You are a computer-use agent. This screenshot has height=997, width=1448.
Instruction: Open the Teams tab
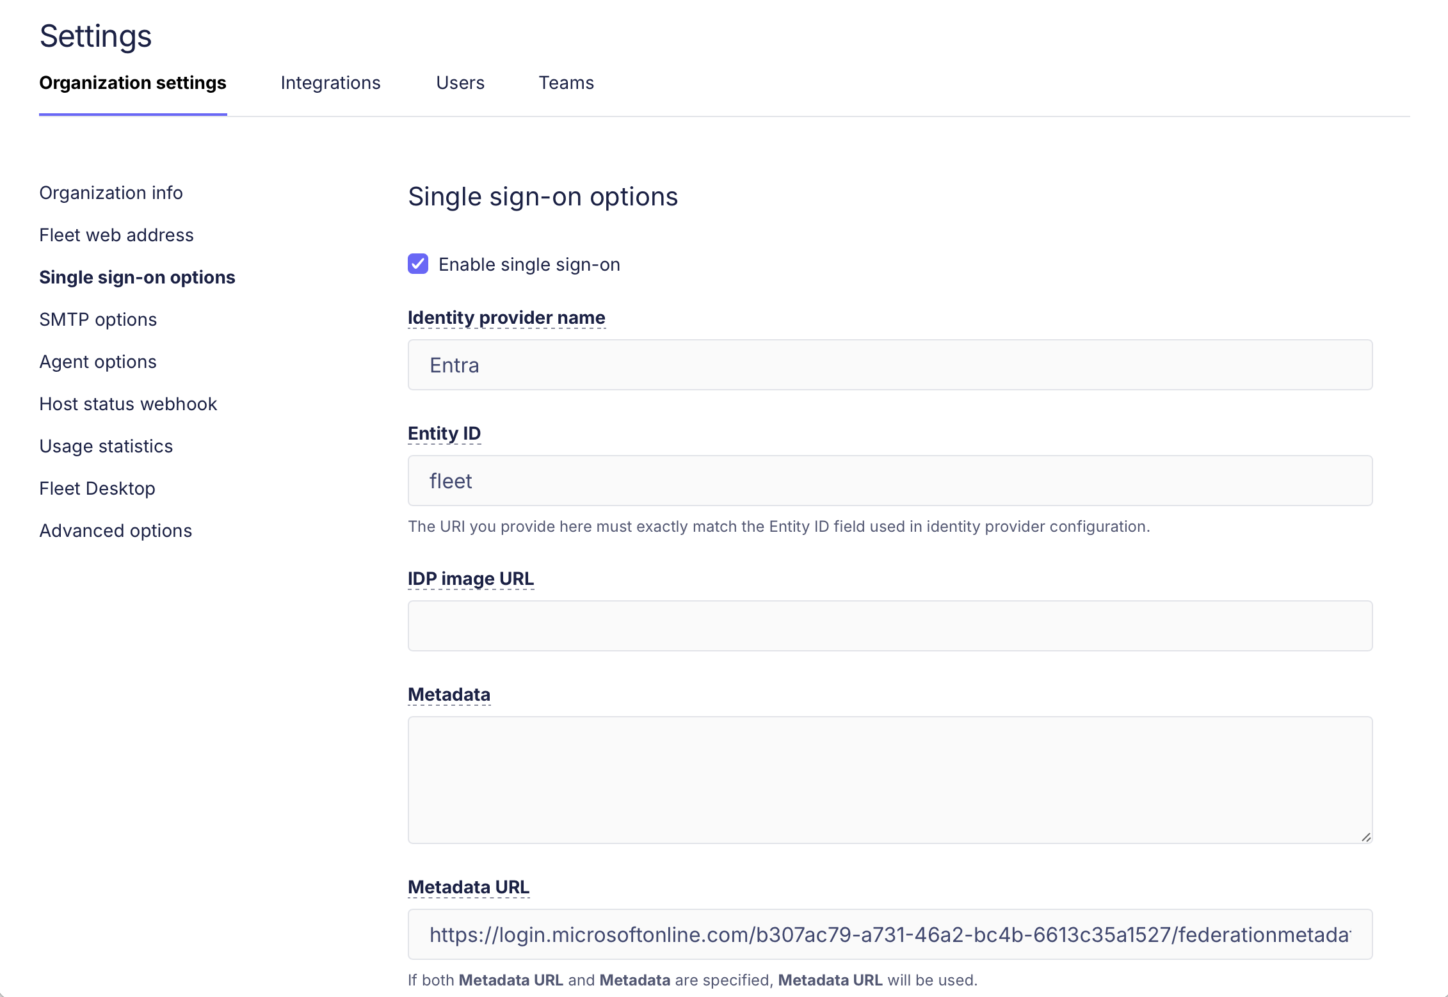tap(566, 83)
